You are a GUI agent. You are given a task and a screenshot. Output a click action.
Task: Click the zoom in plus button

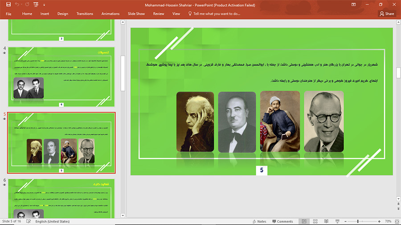click(379, 221)
